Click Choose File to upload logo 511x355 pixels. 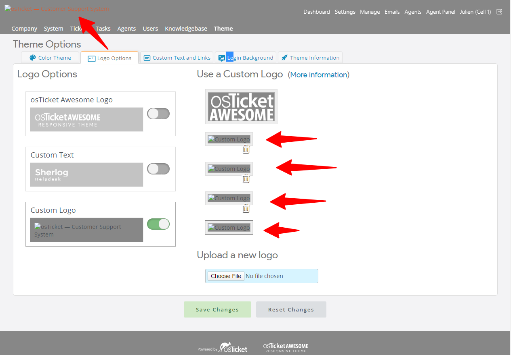click(x=226, y=276)
